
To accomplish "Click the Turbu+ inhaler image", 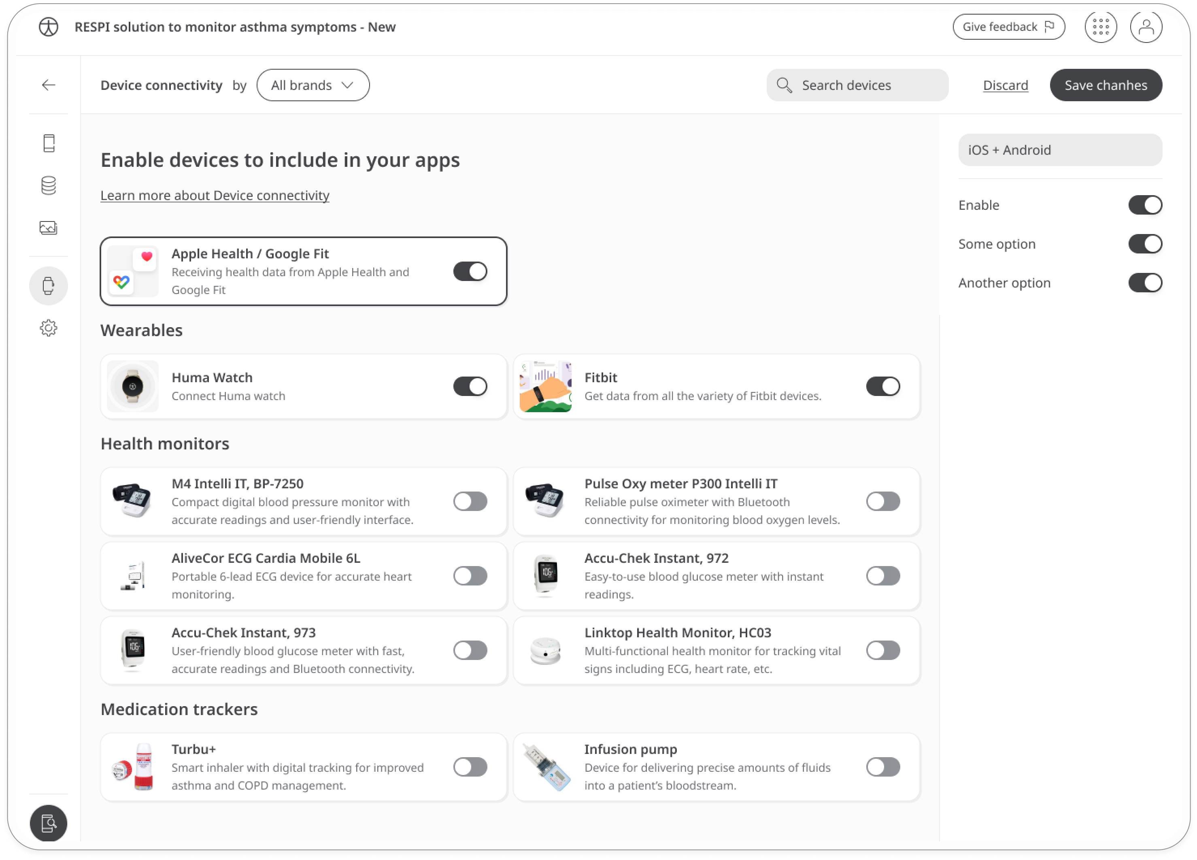I will (132, 766).
